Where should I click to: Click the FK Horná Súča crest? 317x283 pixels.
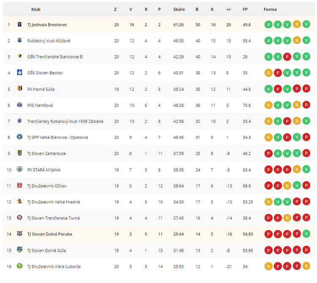[19, 89]
